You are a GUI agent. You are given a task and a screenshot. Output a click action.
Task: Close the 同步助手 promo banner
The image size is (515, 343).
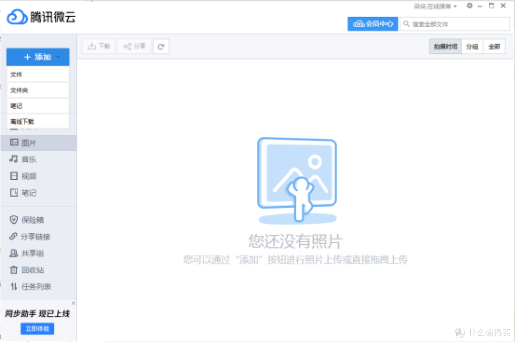(73, 302)
